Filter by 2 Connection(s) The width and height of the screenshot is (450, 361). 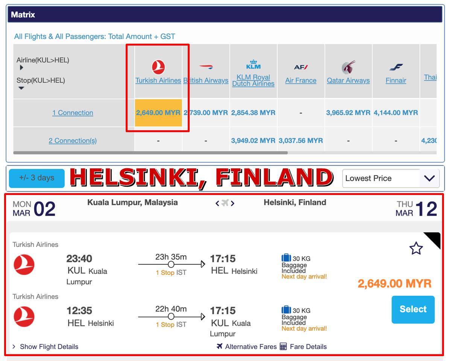tap(73, 141)
